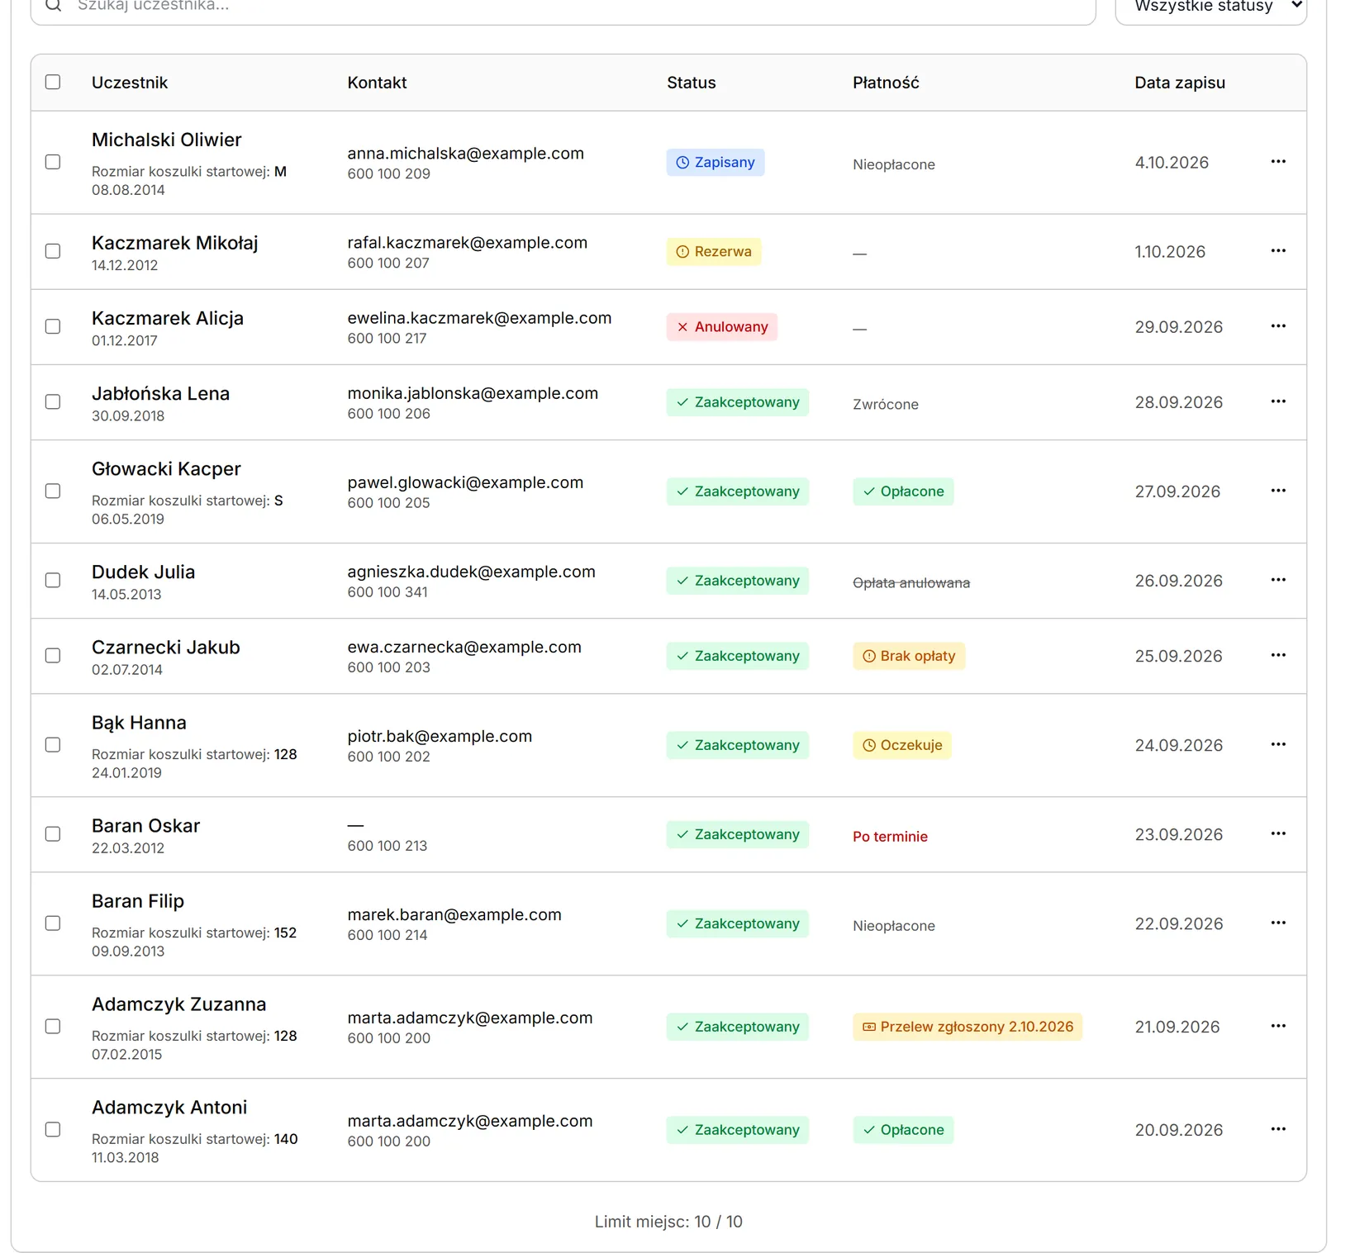Click the Zwrócone payment text
Screen dimensions: 1355x1253
885,404
